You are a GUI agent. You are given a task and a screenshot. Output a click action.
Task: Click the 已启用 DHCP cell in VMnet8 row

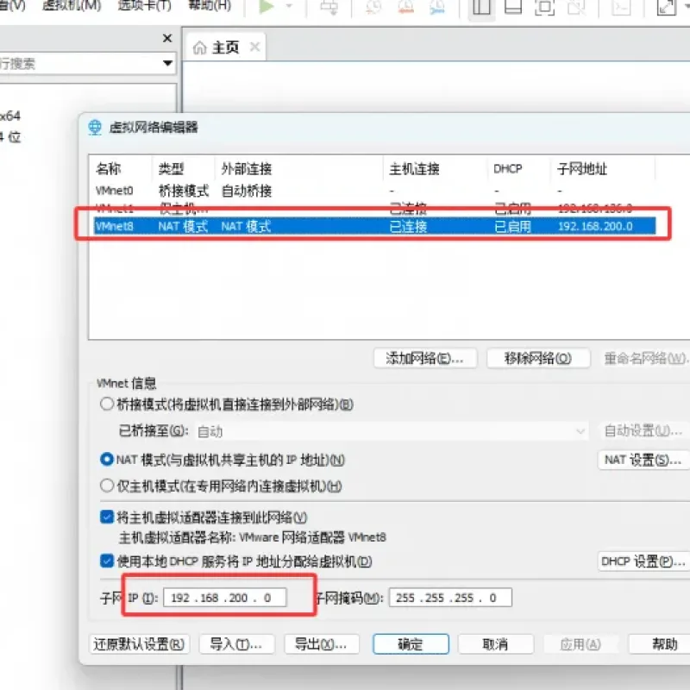(512, 226)
